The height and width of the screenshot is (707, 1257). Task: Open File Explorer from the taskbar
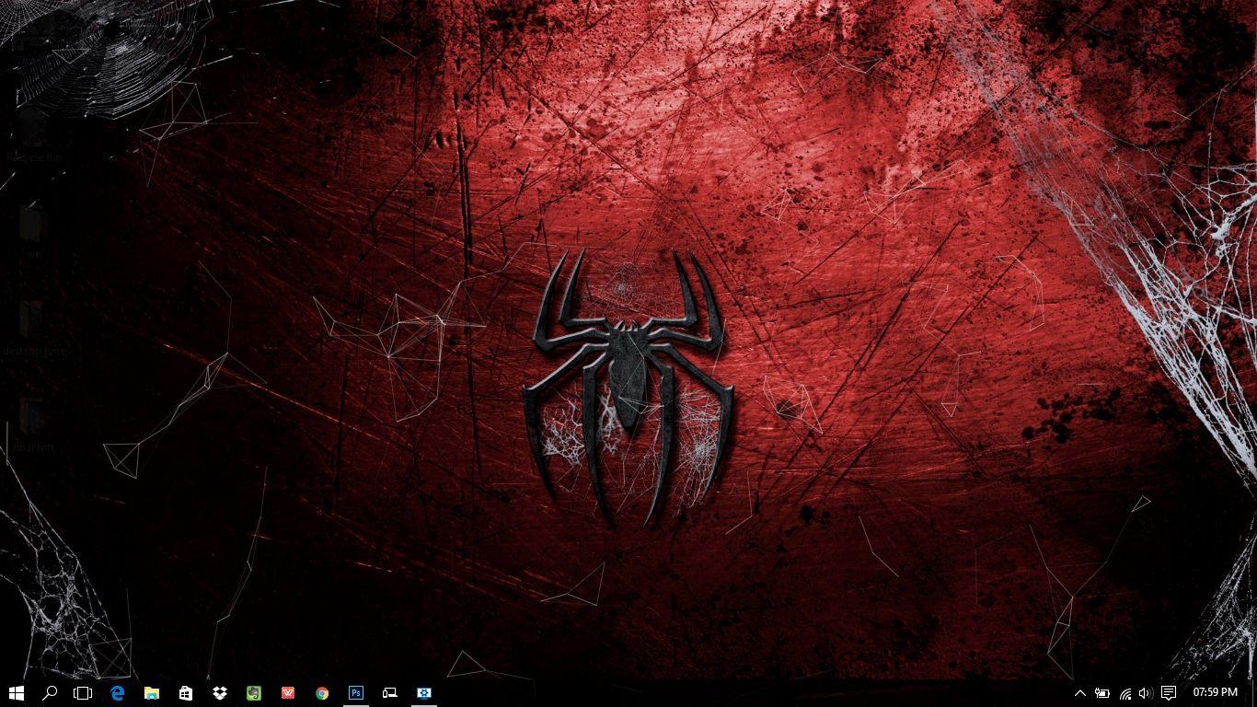151,692
